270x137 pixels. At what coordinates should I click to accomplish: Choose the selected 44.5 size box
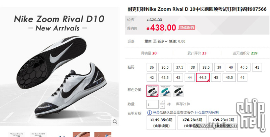click(203, 77)
